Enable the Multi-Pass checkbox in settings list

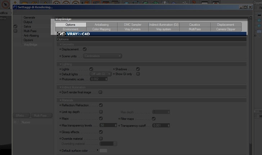coord(15,31)
